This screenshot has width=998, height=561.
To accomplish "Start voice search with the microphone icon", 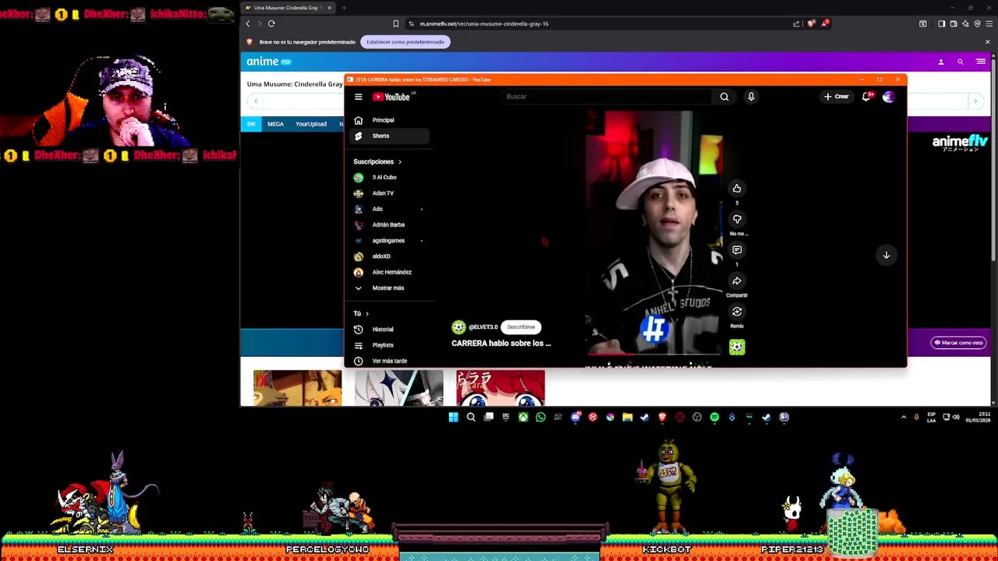I will pos(751,97).
